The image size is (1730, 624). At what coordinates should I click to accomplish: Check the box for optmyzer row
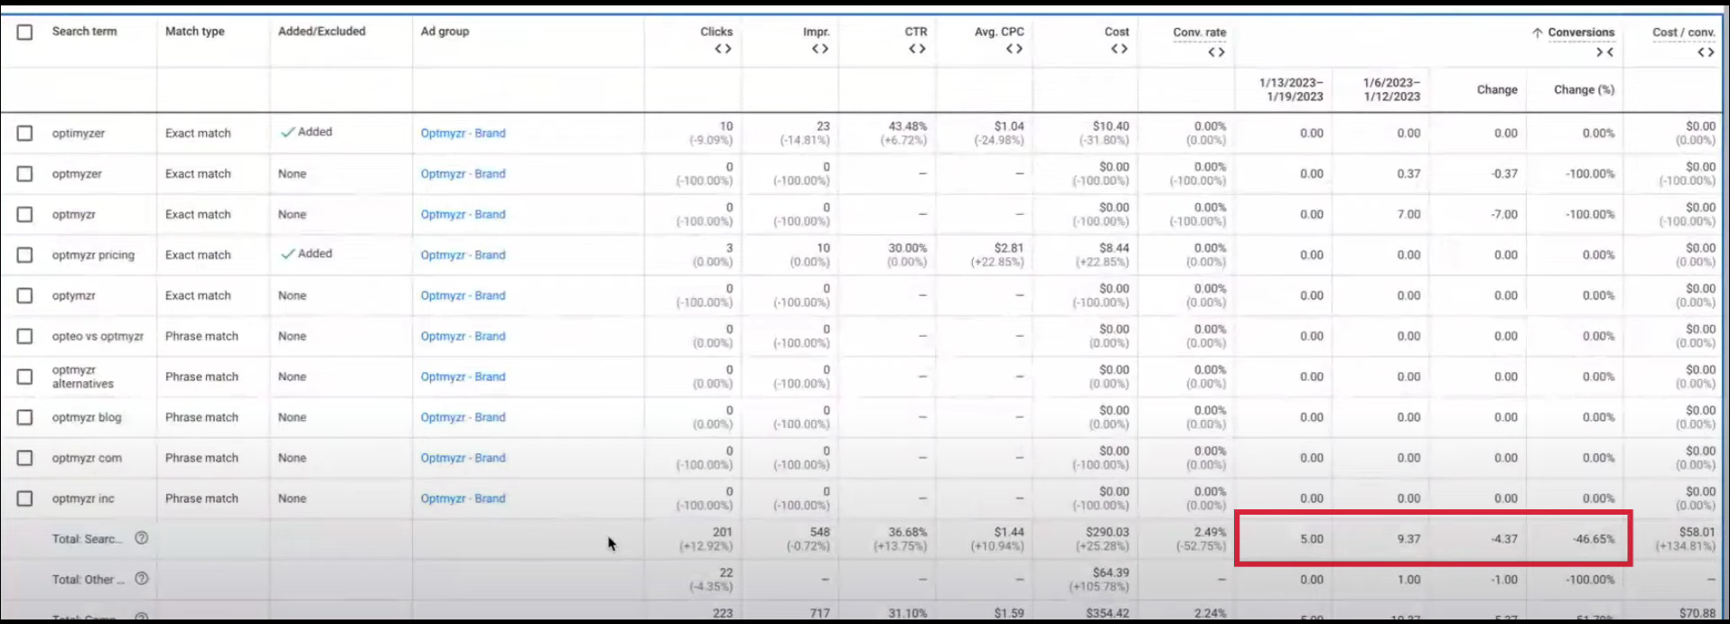[x=24, y=173]
